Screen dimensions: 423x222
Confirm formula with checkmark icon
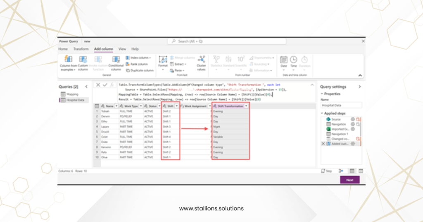(105, 85)
